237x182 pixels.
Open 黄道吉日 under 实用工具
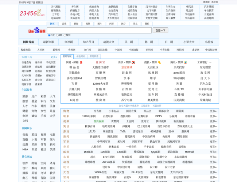click(x=51, y=80)
